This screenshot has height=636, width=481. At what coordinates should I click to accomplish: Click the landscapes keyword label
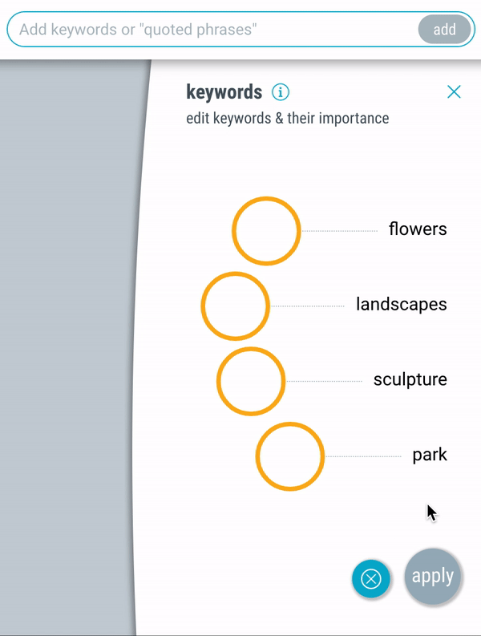402,304
